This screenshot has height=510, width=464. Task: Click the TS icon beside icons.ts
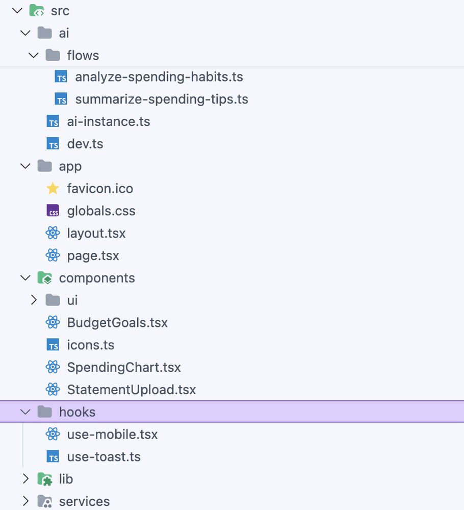53,345
